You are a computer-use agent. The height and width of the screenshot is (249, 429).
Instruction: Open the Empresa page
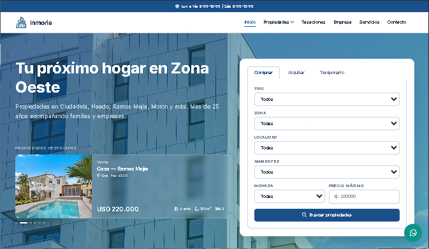342,22
